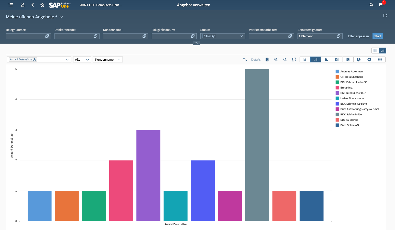The height and width of the screenshot is (230, 395).
Task: Switch to table view
Action: click(x=375, y=51)
